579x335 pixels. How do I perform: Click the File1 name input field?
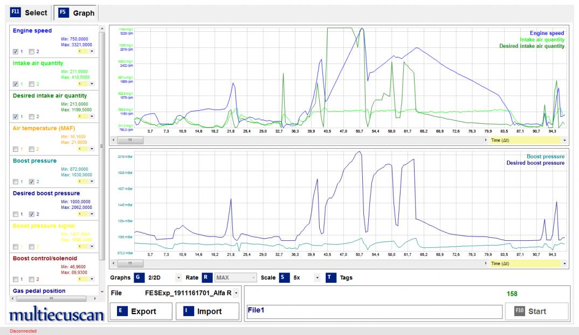click(x=372, y=311)
